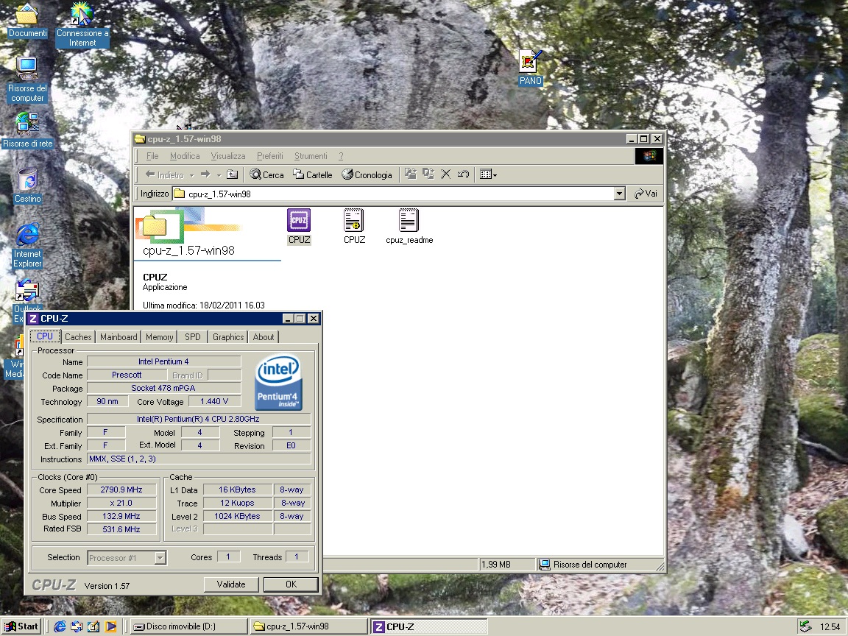The height and width of the screenshot is (636, 848).
Task: Switch to the CPU tab in CPU-Z
Action: pos(45,336)
